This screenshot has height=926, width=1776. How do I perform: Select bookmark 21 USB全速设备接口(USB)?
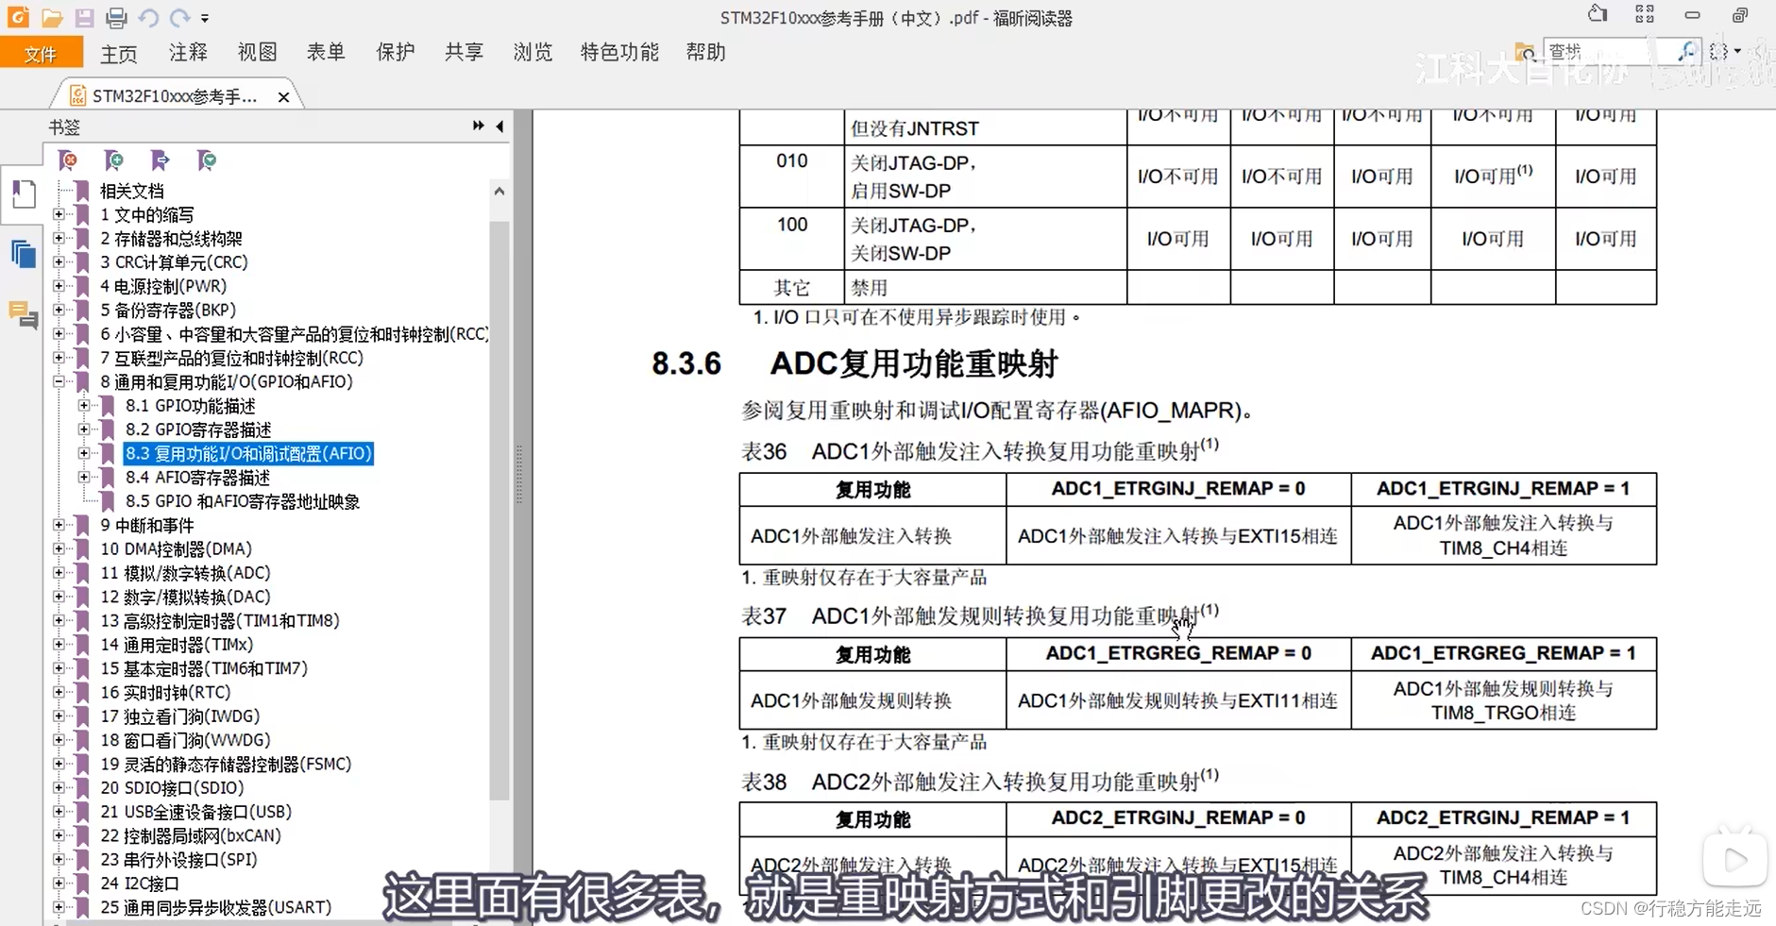point(195,812)
